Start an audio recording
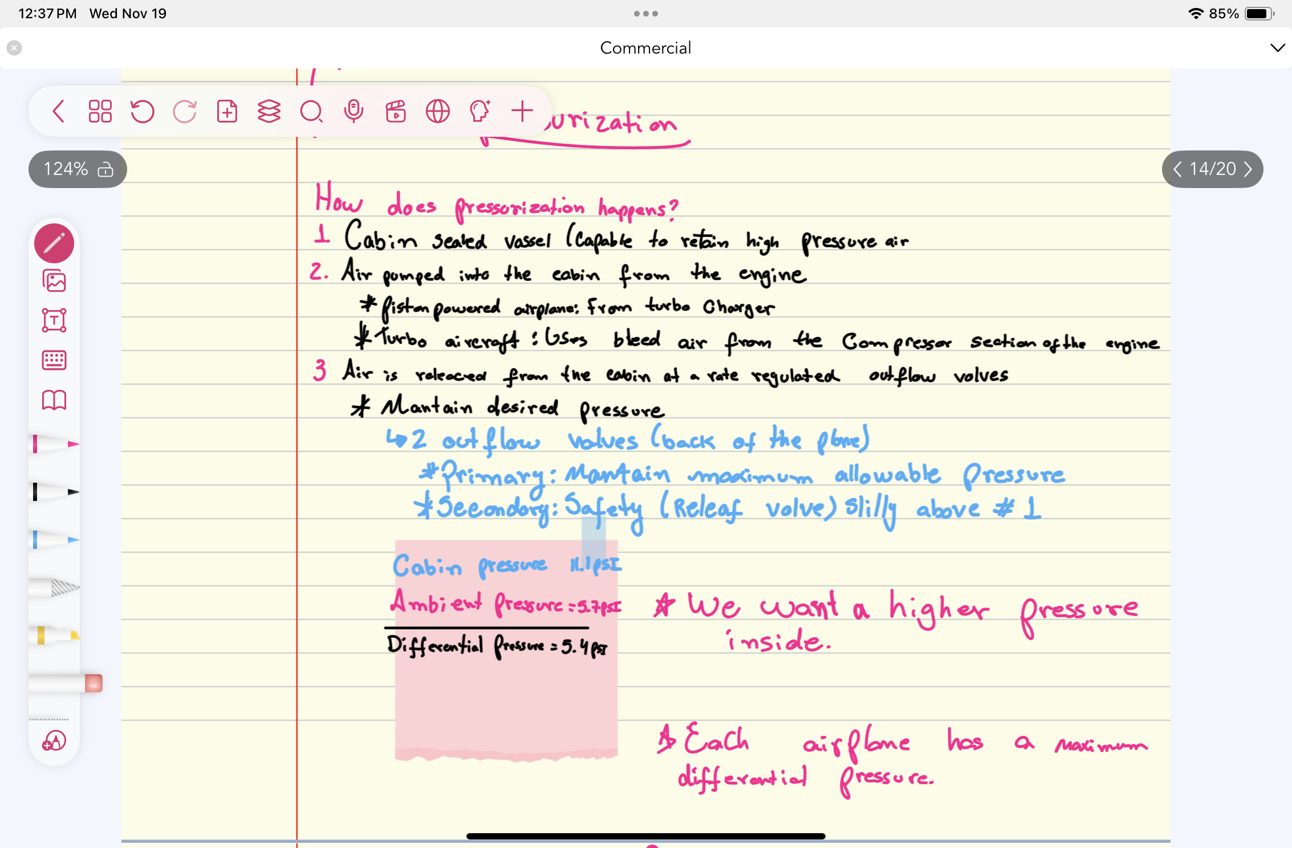This screenshot has height=848, width=1292. click(x=354, y=112)
